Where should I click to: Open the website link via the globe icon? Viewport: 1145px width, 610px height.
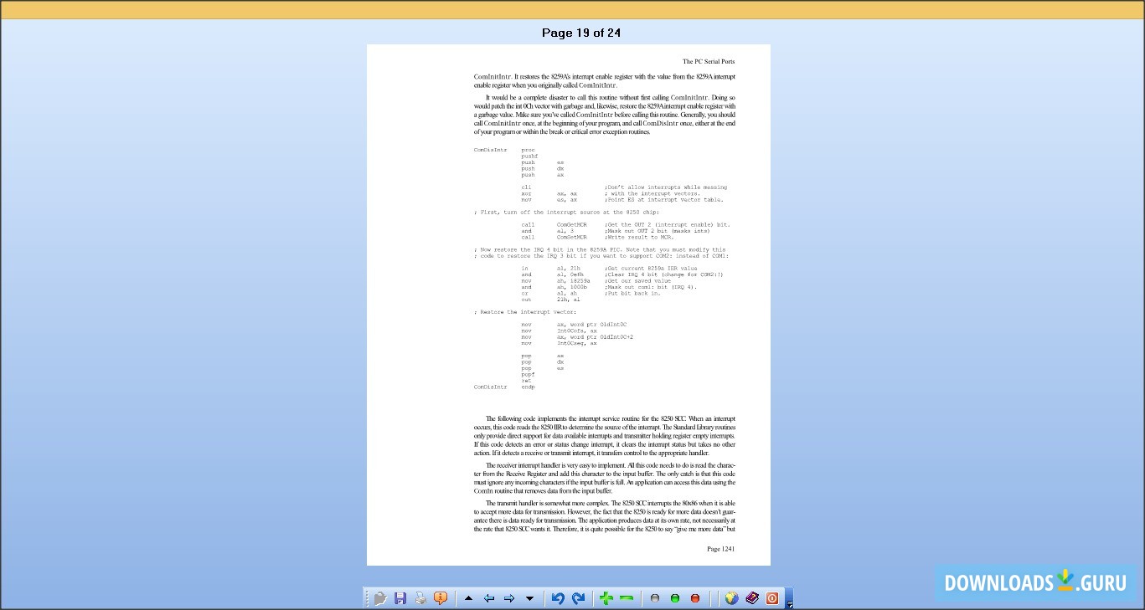pos(730,597)
